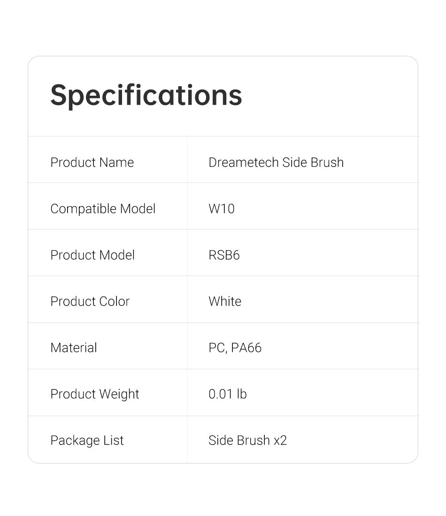Select the 0.01 weight number
The width and height of the screenshot is (446, 516).
tap(221, 395)
